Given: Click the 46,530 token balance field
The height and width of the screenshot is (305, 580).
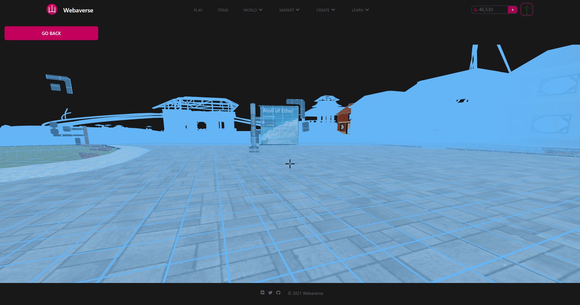Looking at the screenshot, I should pos(489,10).
